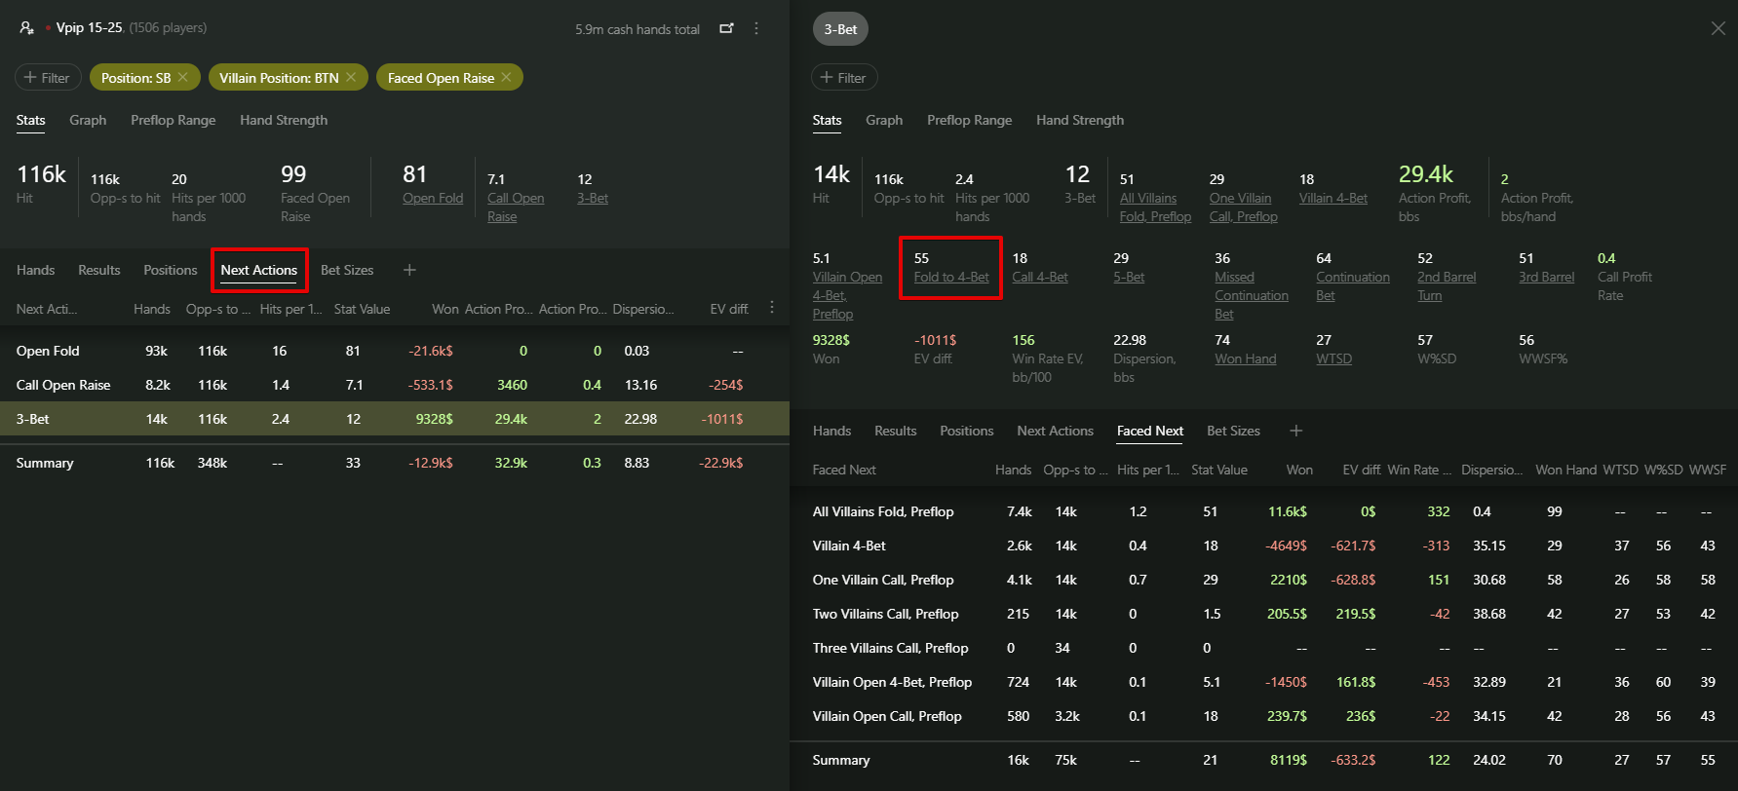
Task: Add a filter in the left panel
Action: click(47, 78)
